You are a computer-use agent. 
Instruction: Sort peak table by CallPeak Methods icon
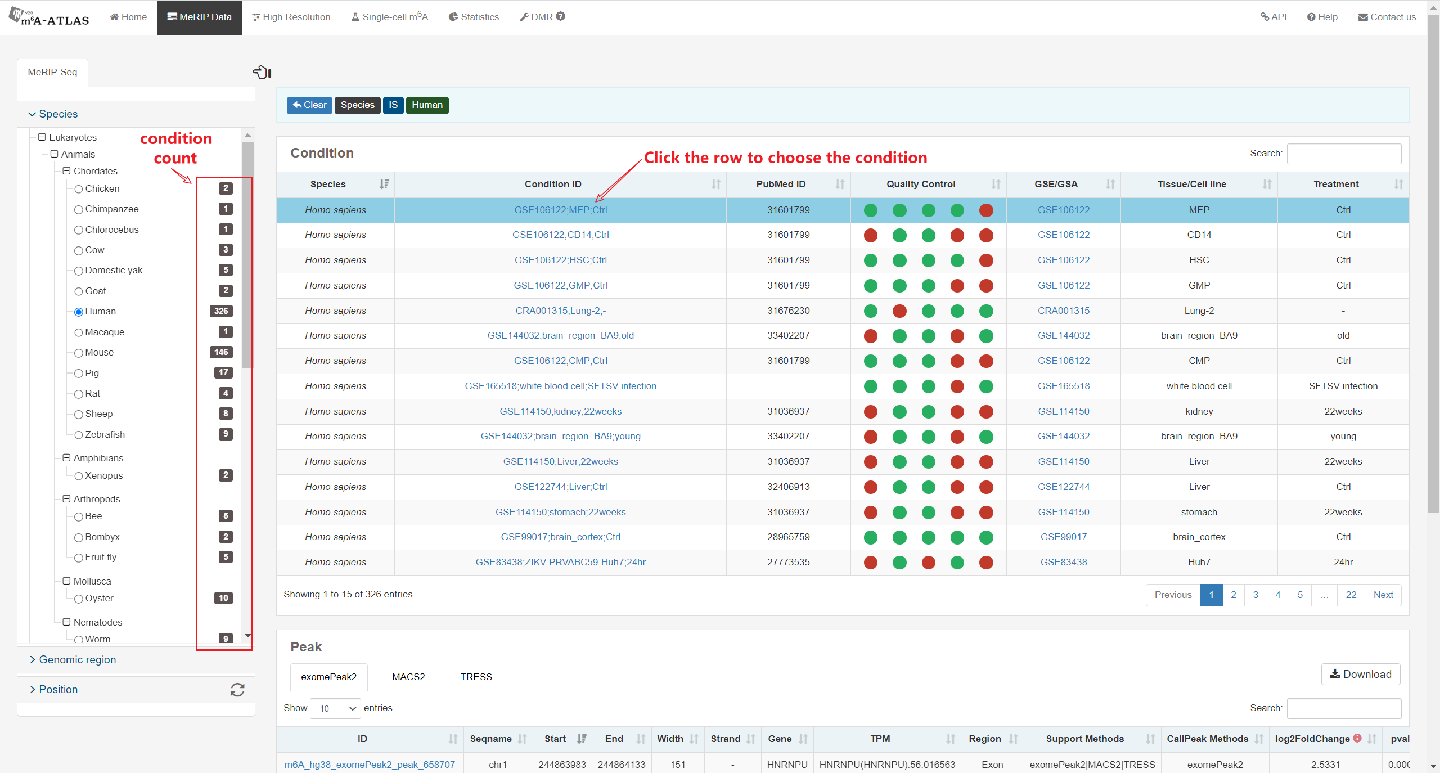click(x=1259, y=739)
